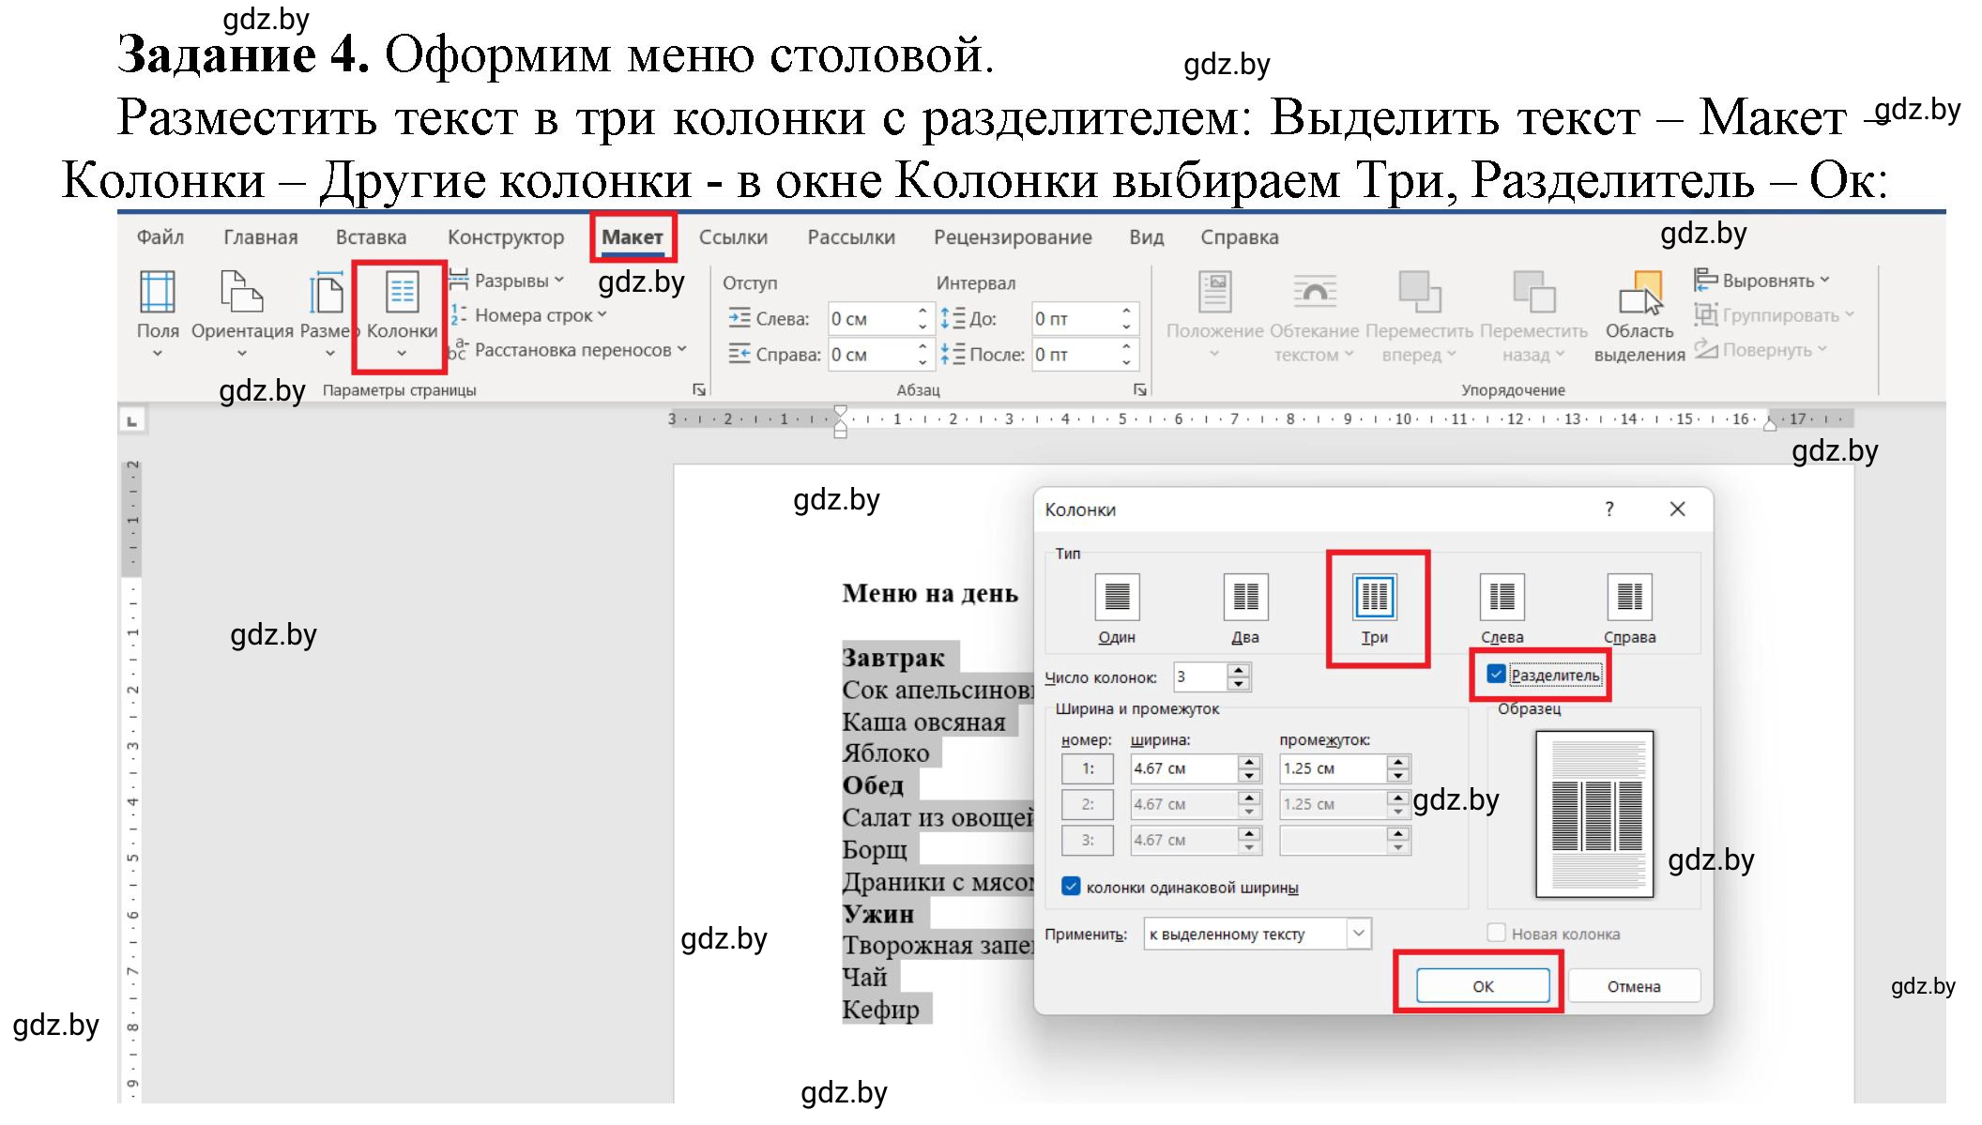This screenshot has width=1982, height=1125.
Task: Click the first-line indent marker on ruler
Action: (840, 411)
